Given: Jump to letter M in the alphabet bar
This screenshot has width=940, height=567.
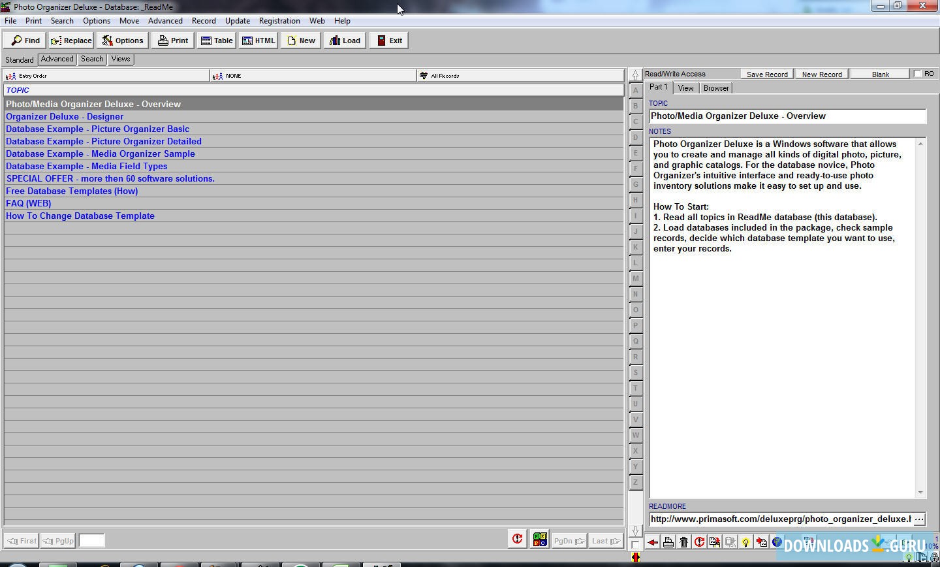Looking at the screenshot, I should coord(635,278).
